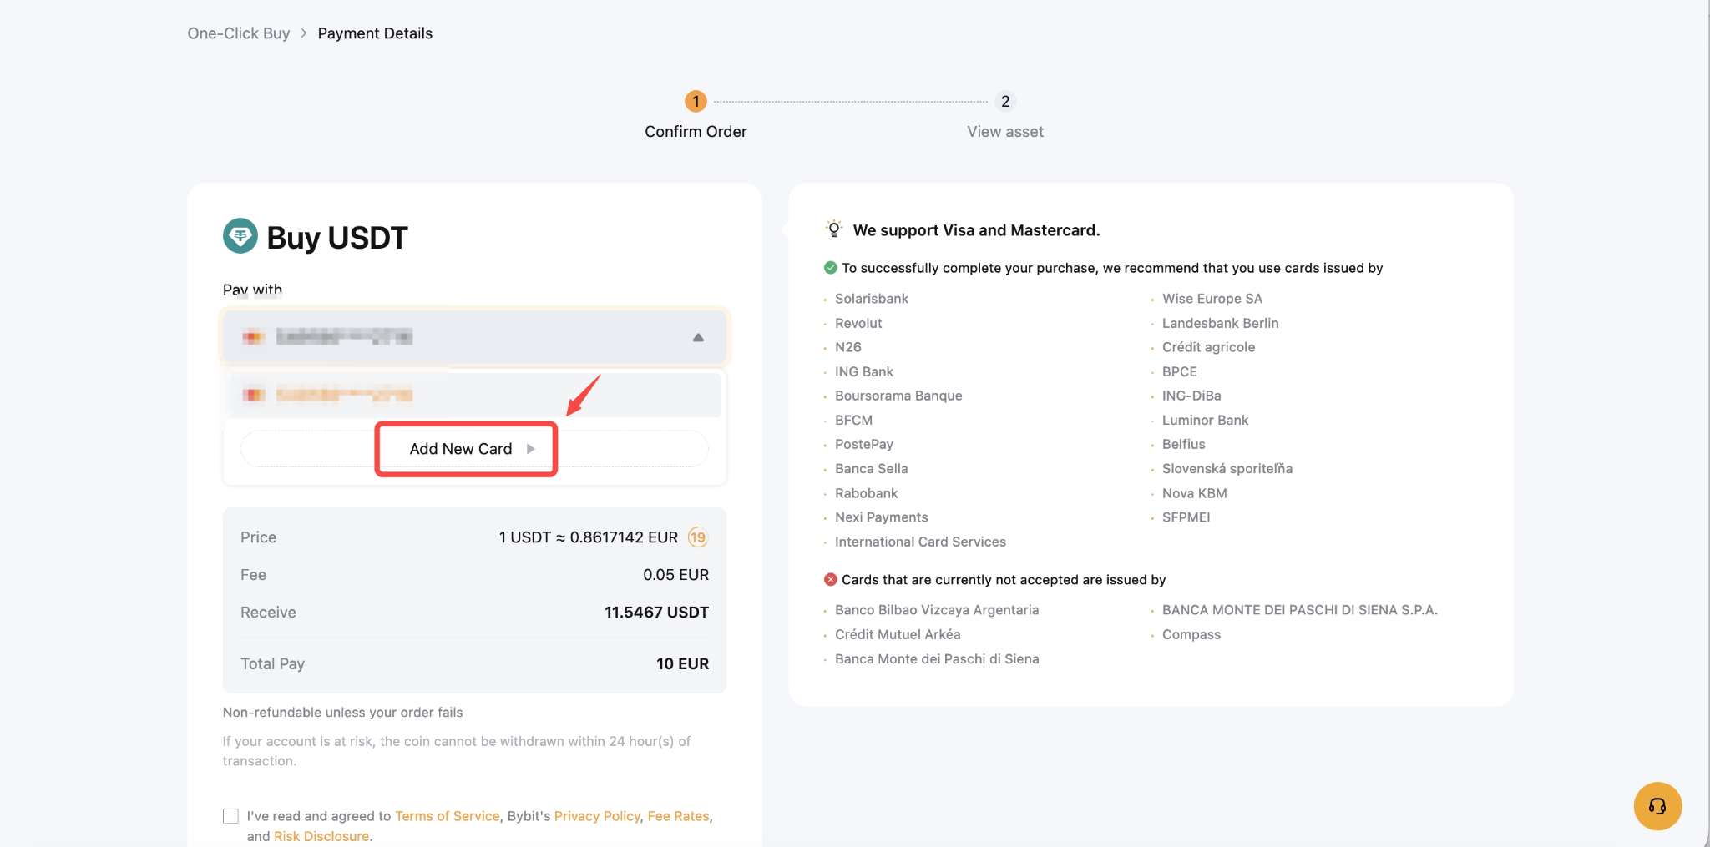Click Revolut in the recommended list
1710x847 pixels.
click(x=858, y=323)
